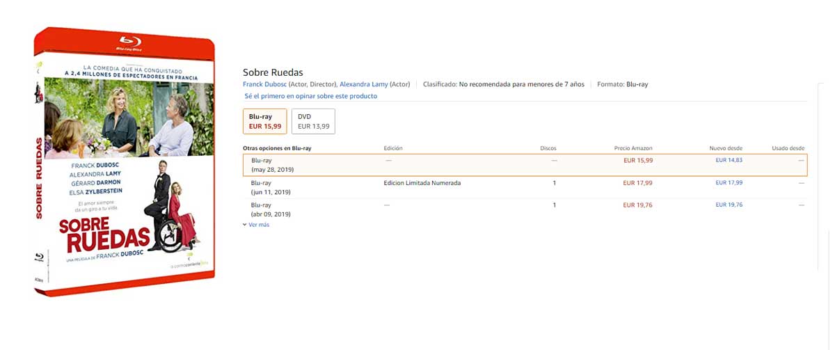835x350 pixels.
Task: Open 'Nuevo desde' EUR 19,76 offer link
Action: [x=729, y=205]
